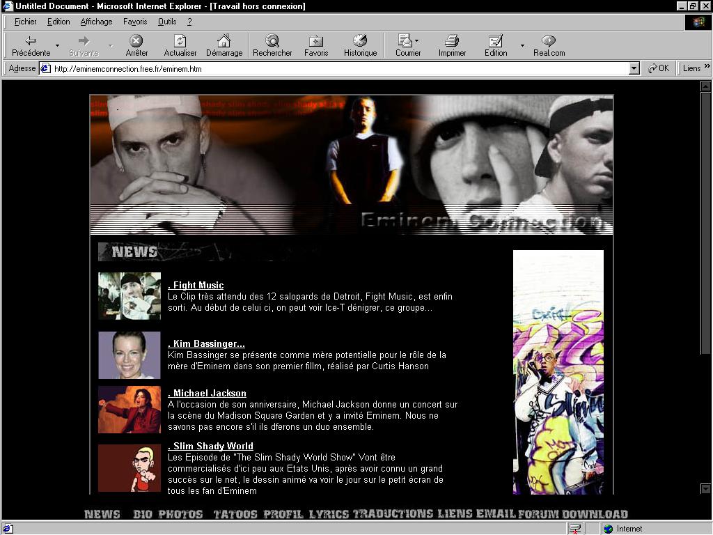The width and height of the screenshot is (713, 535).
Task: Open the Edition menu in menu bar
Action: [58, 22]
